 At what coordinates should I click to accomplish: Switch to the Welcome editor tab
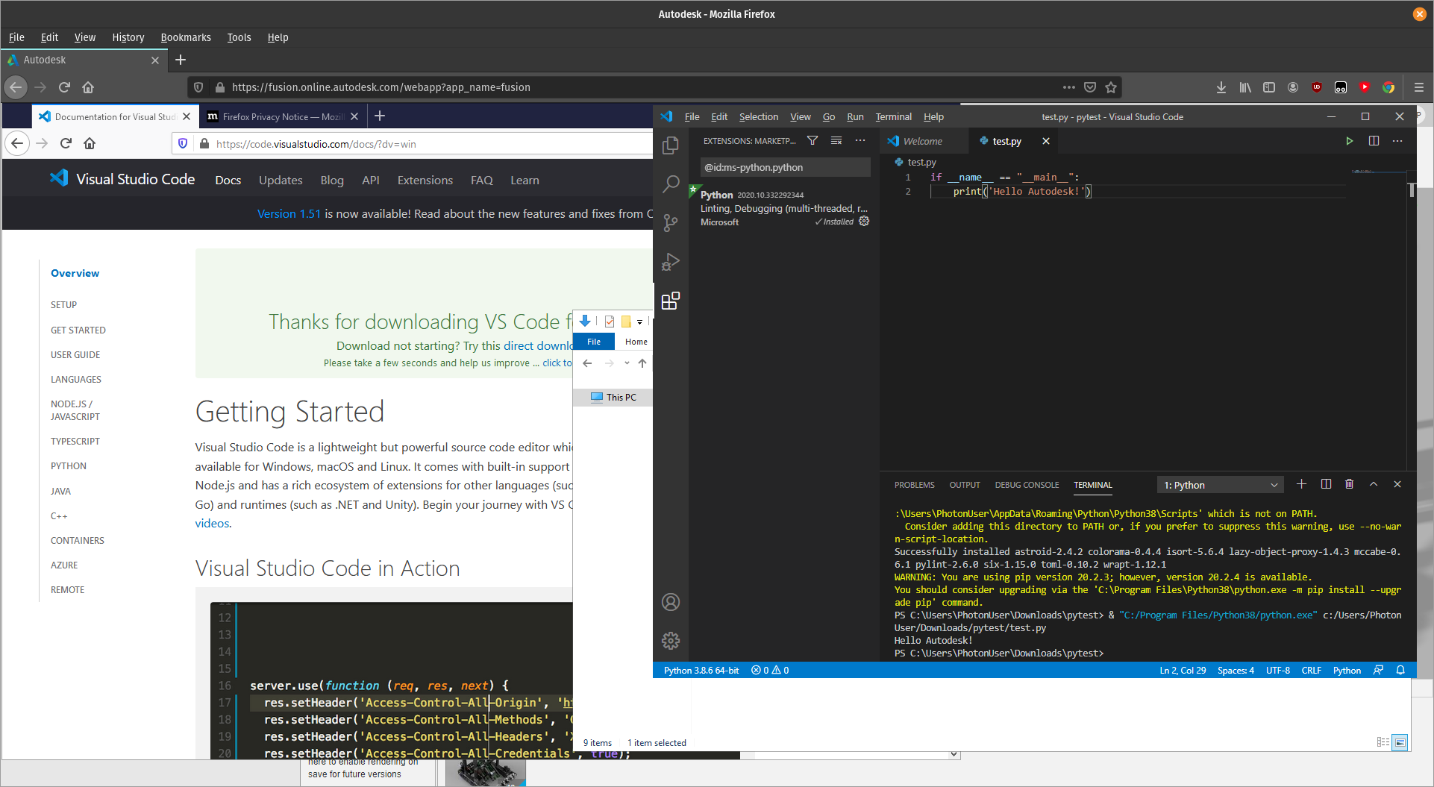(923, 141)
